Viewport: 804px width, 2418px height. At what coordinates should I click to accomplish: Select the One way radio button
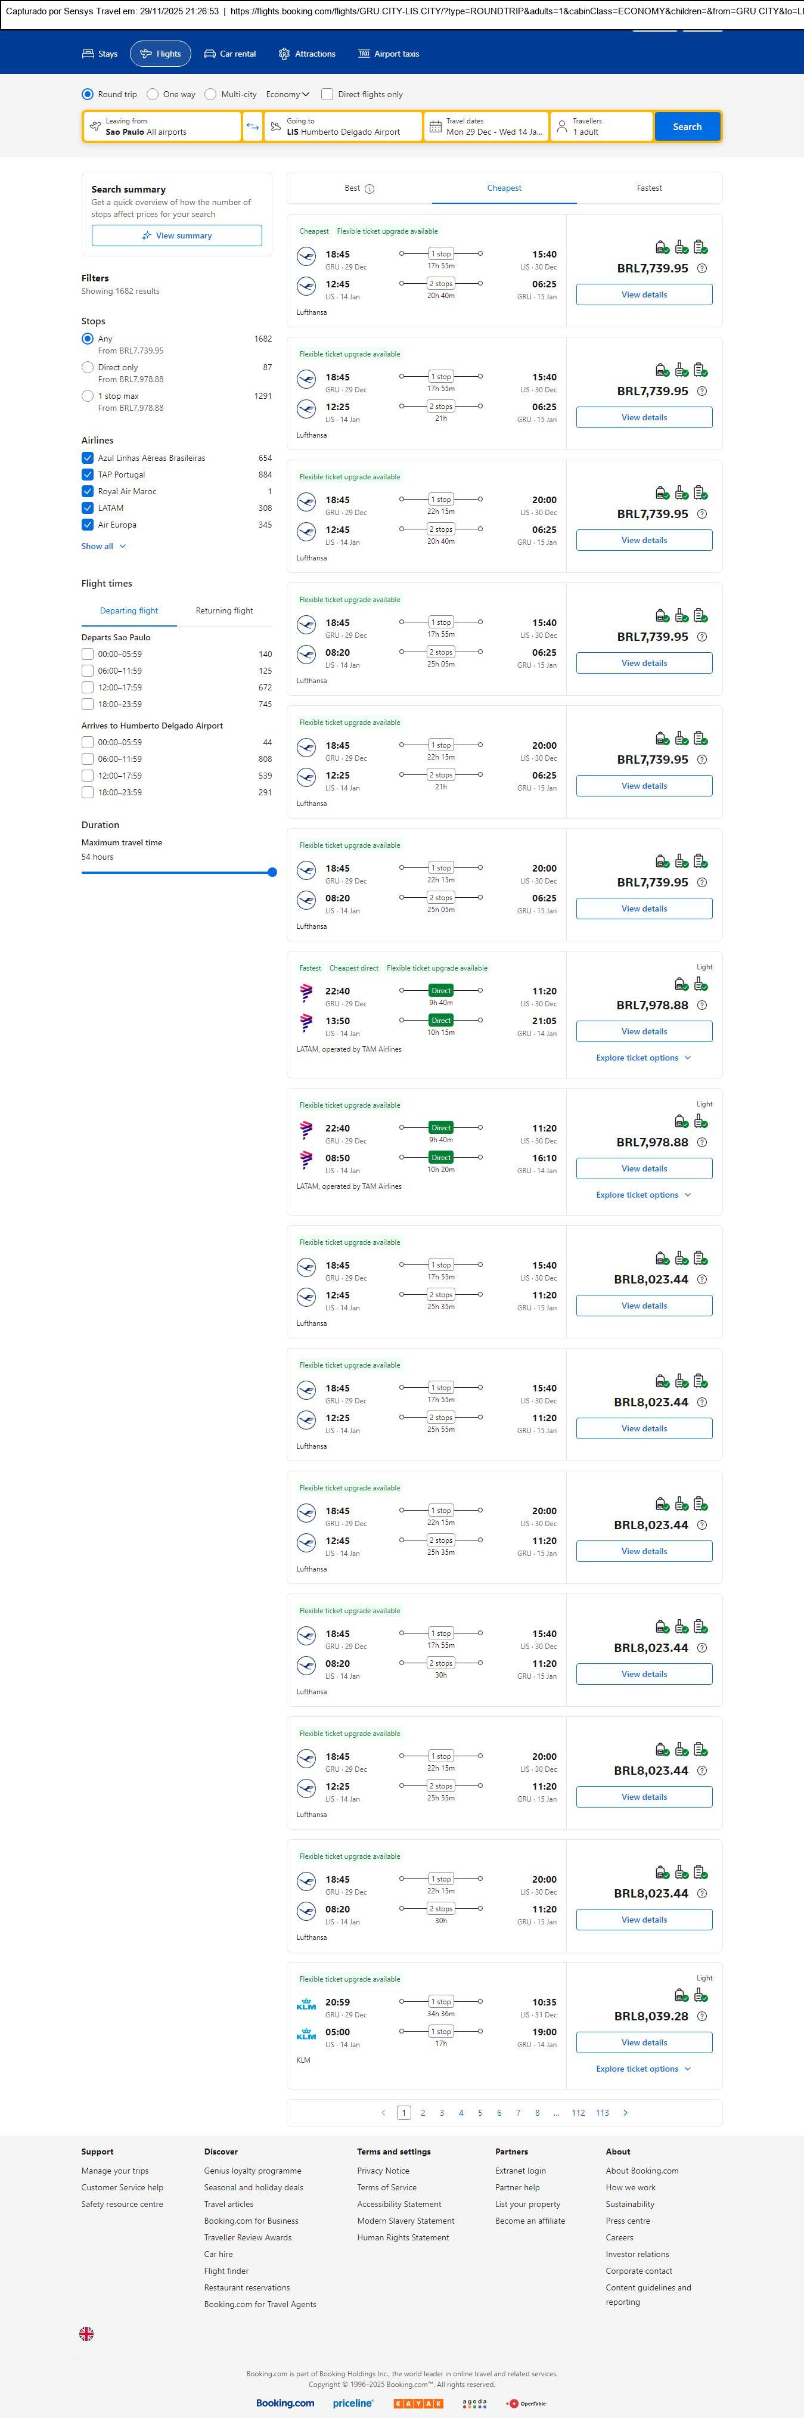pos(153,95)
